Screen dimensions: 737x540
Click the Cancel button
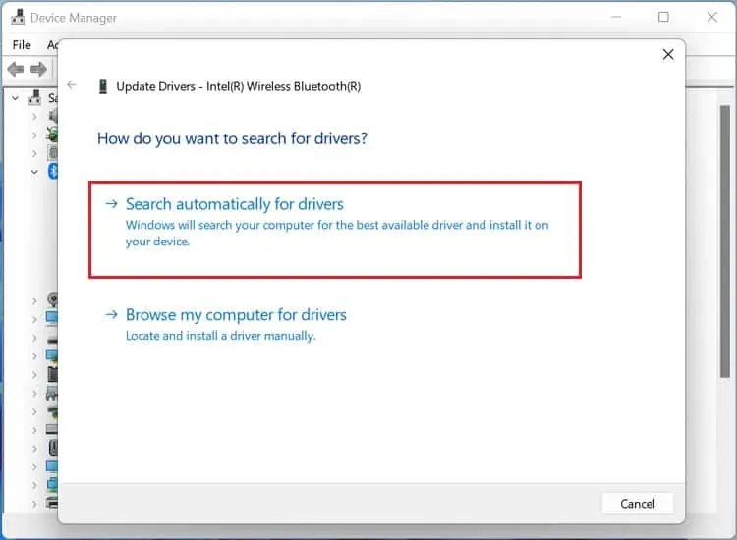point(638,504)
